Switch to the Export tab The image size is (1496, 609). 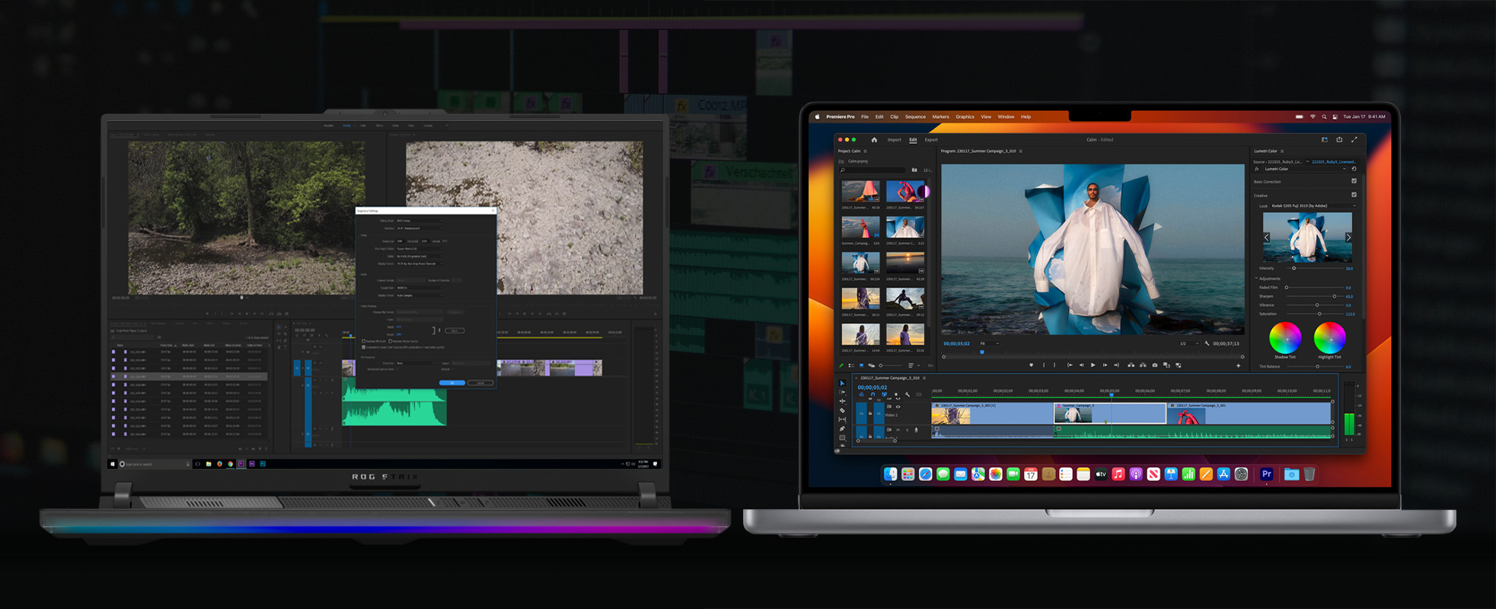(931, 140)
